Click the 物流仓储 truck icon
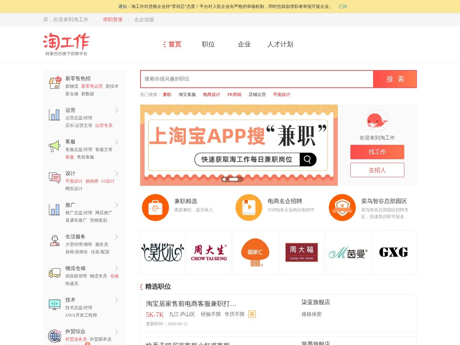This screenshot has height=345, width=460. click(55, 273)
